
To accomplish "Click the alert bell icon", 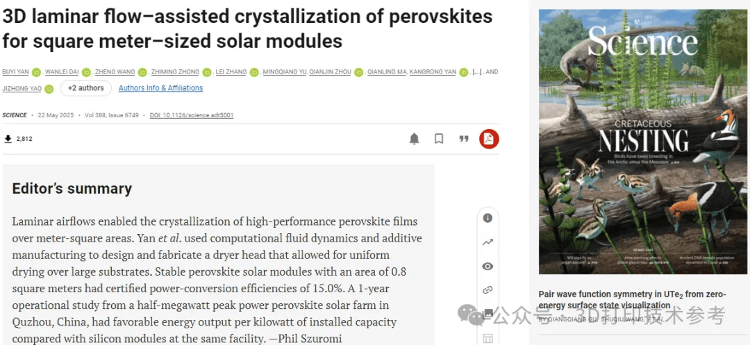I will tap(414, 139).
